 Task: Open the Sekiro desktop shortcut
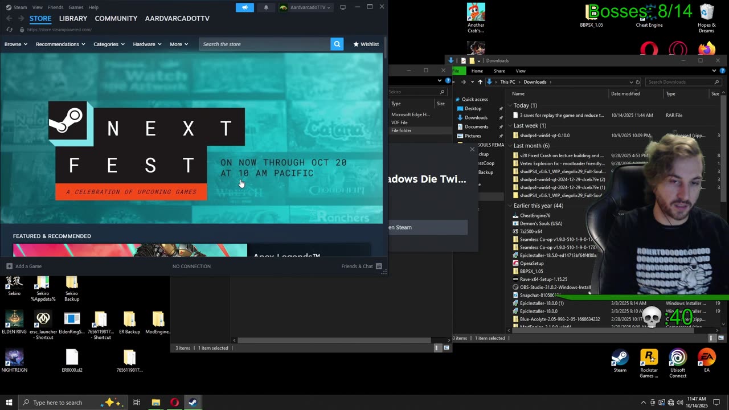pos(14,286)
